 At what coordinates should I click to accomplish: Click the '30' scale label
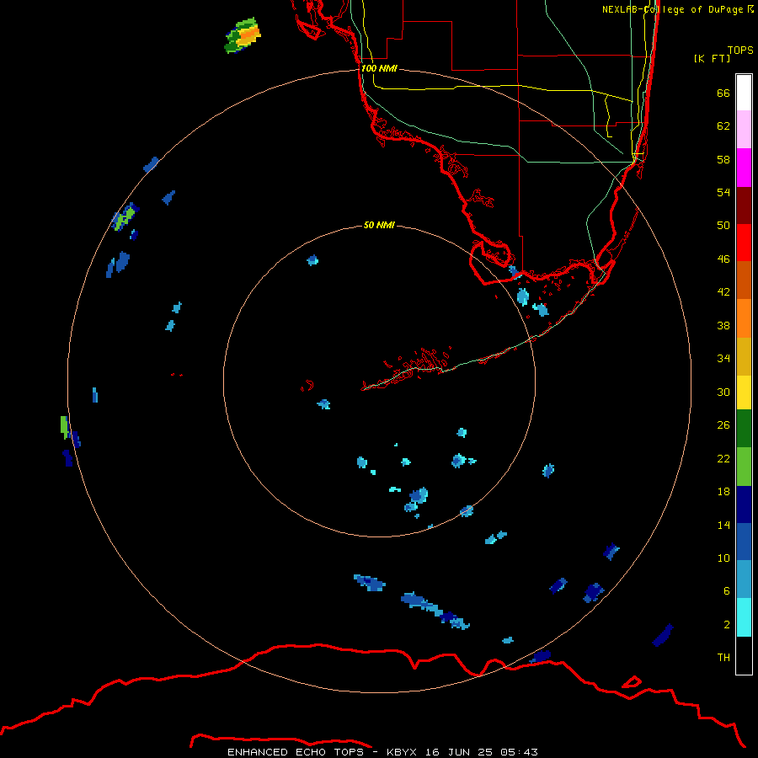pos(723,392)
